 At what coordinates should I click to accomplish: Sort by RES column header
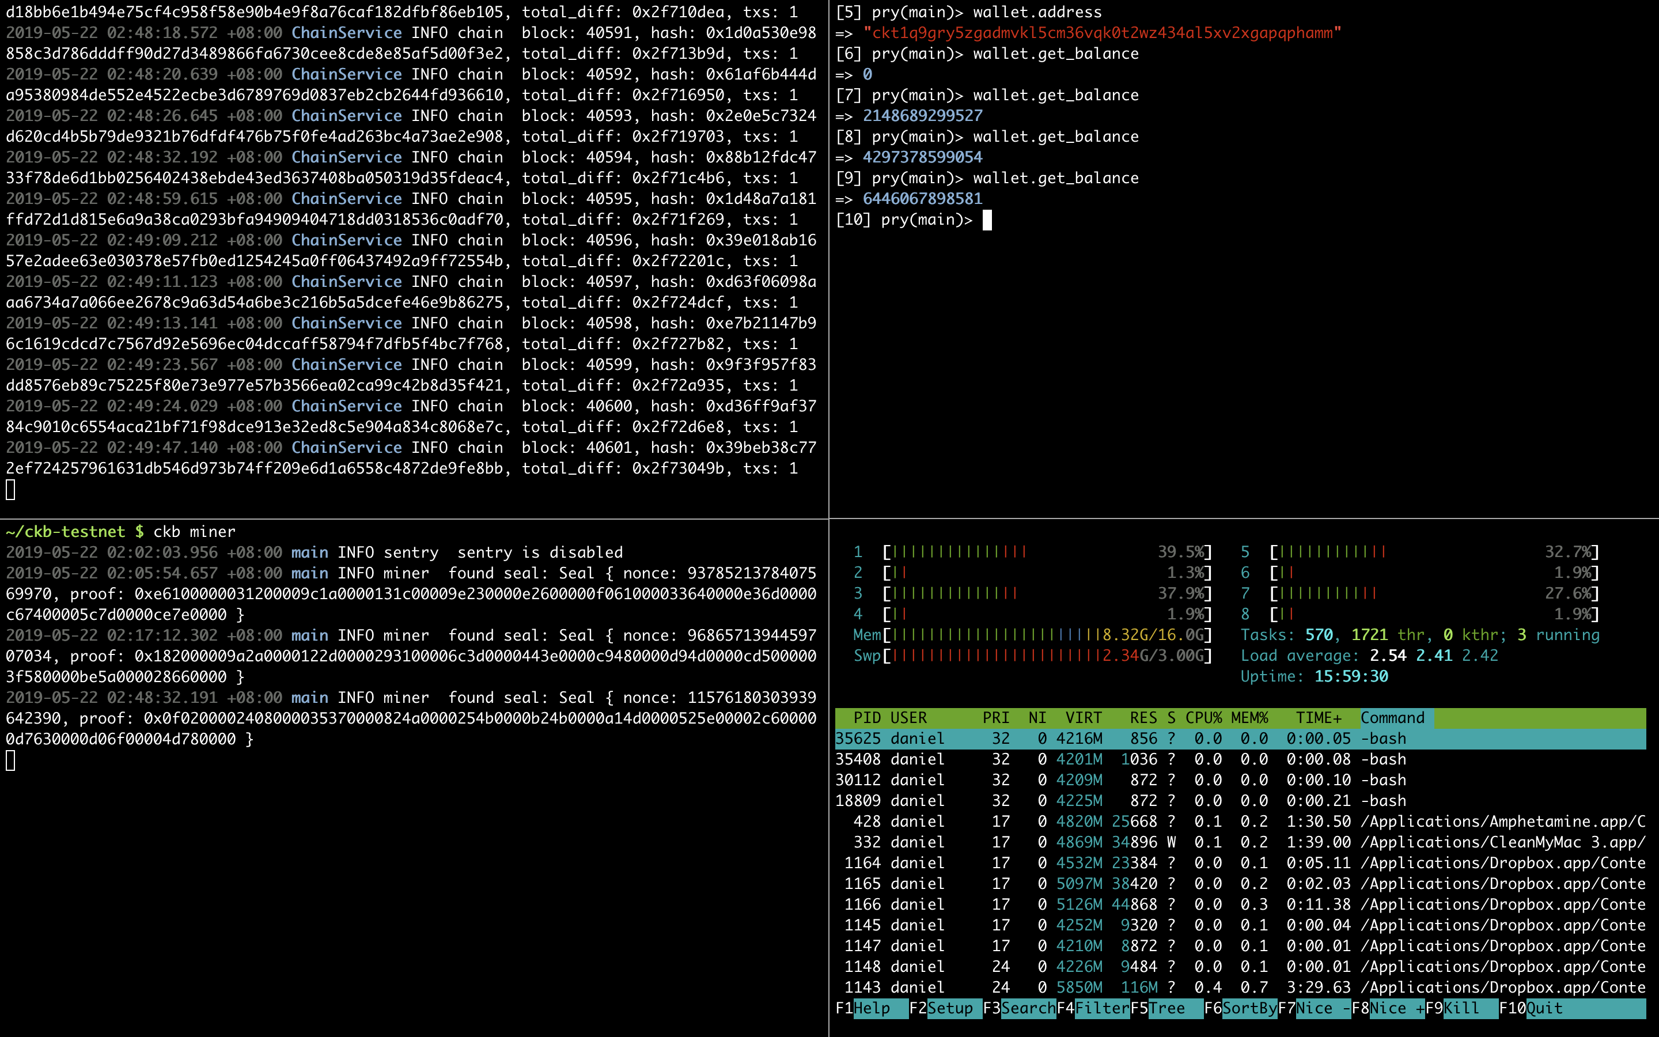1143,718
